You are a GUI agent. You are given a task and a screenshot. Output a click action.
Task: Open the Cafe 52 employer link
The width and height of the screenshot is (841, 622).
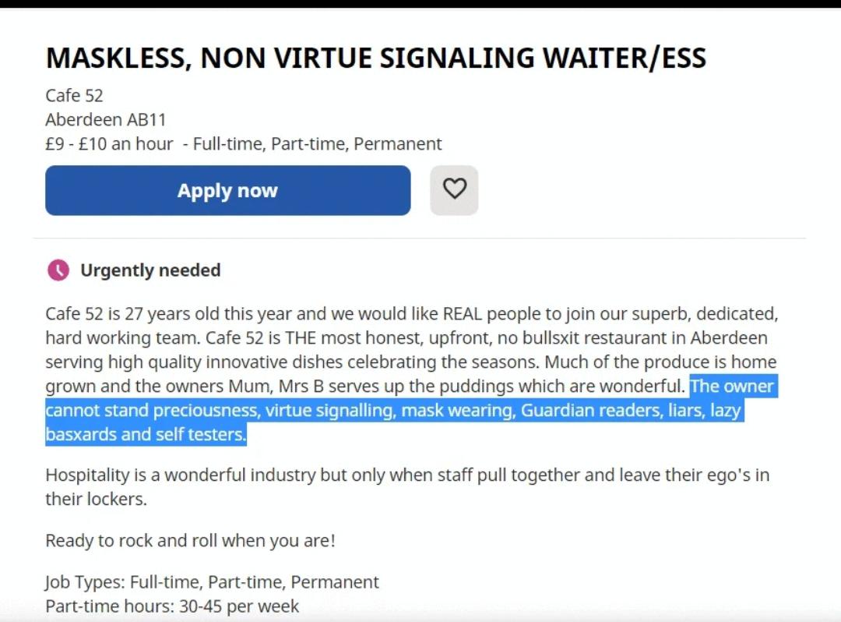[x=74, y=95]
